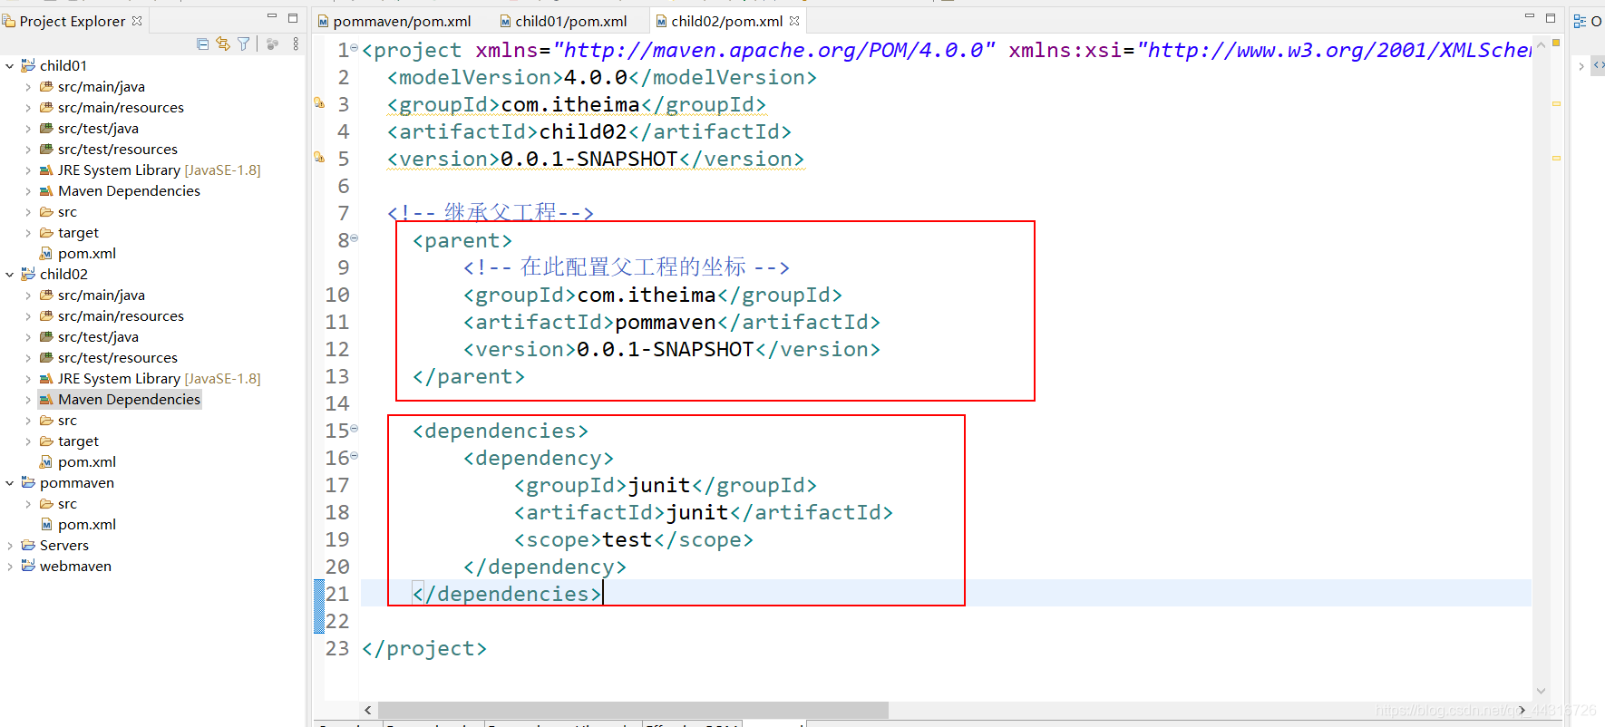Select pommaven project icon
This screenshot has height=727, width=1605.
(28, 482)
